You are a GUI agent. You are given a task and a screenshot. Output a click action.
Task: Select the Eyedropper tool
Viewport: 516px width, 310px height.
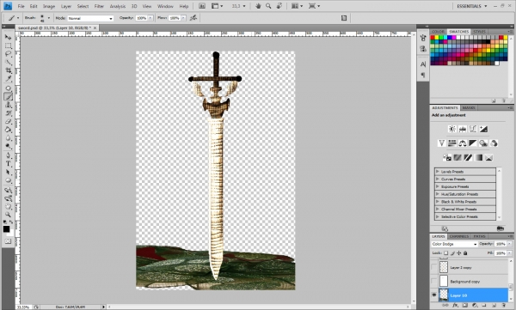[x=8, y=79]
